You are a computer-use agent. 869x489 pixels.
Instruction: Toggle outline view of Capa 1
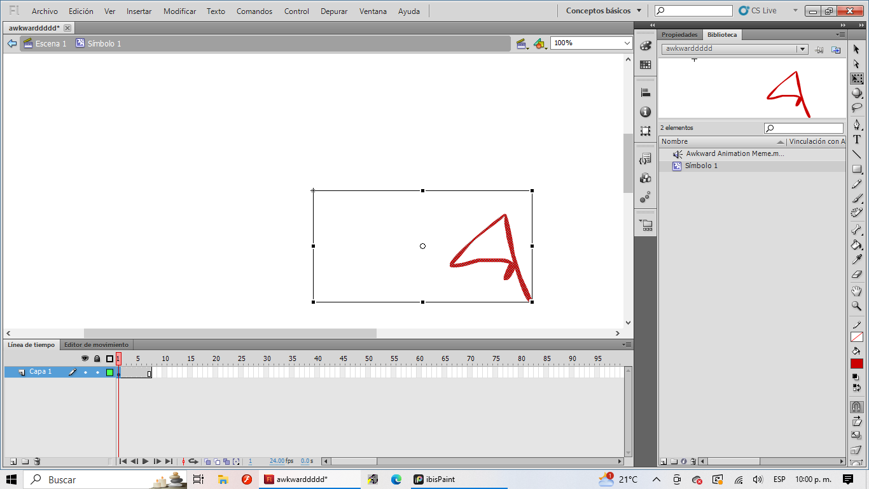(109, 372)
